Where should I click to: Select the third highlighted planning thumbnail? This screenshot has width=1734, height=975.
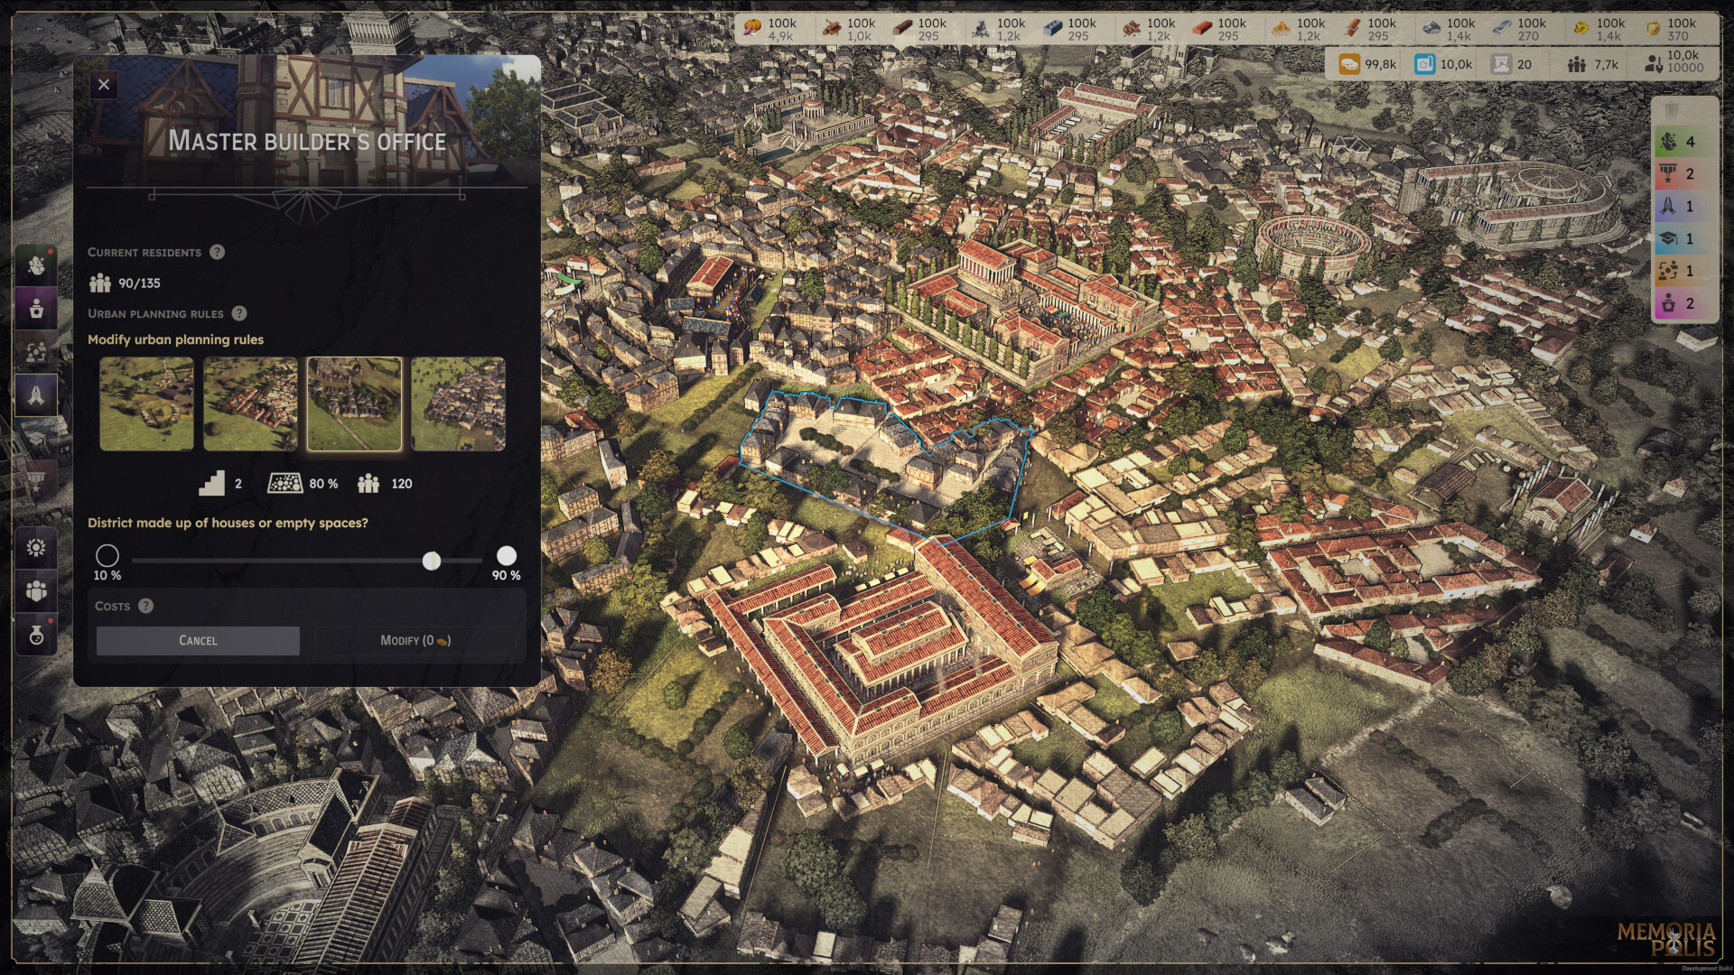pyautogui.click(x=354, y=404)
